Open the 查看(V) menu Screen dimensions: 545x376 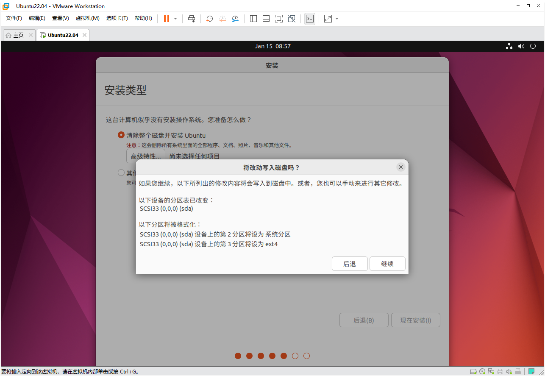click(x=61, y=18)
